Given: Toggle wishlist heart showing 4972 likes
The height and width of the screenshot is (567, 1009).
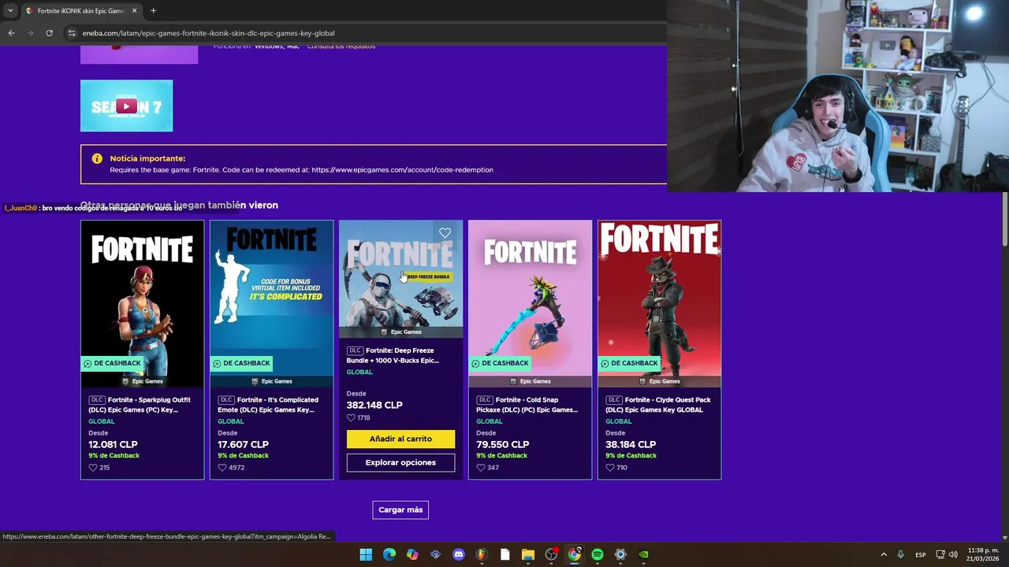Looking at the screenshot, I should point(222,468).
